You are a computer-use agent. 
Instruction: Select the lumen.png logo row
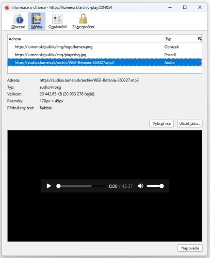105,47
